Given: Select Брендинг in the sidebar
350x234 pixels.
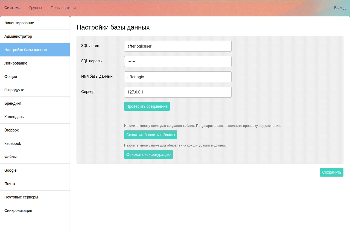Looking at the screenshot, I should (x=13, y=103).
